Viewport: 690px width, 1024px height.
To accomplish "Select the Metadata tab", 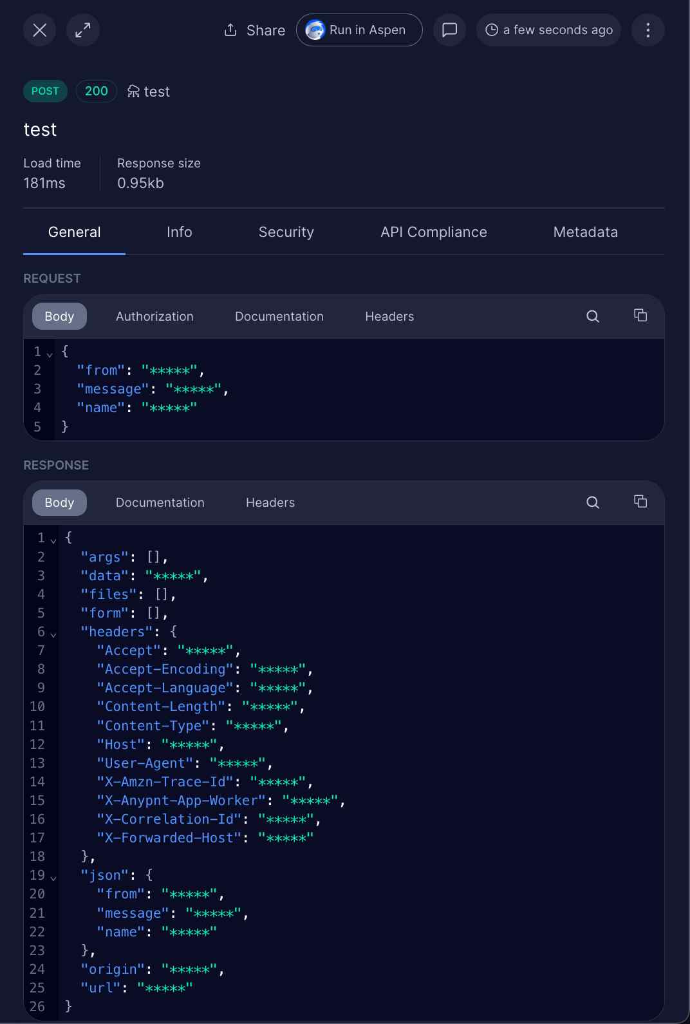I will click(x=585, y=232).
